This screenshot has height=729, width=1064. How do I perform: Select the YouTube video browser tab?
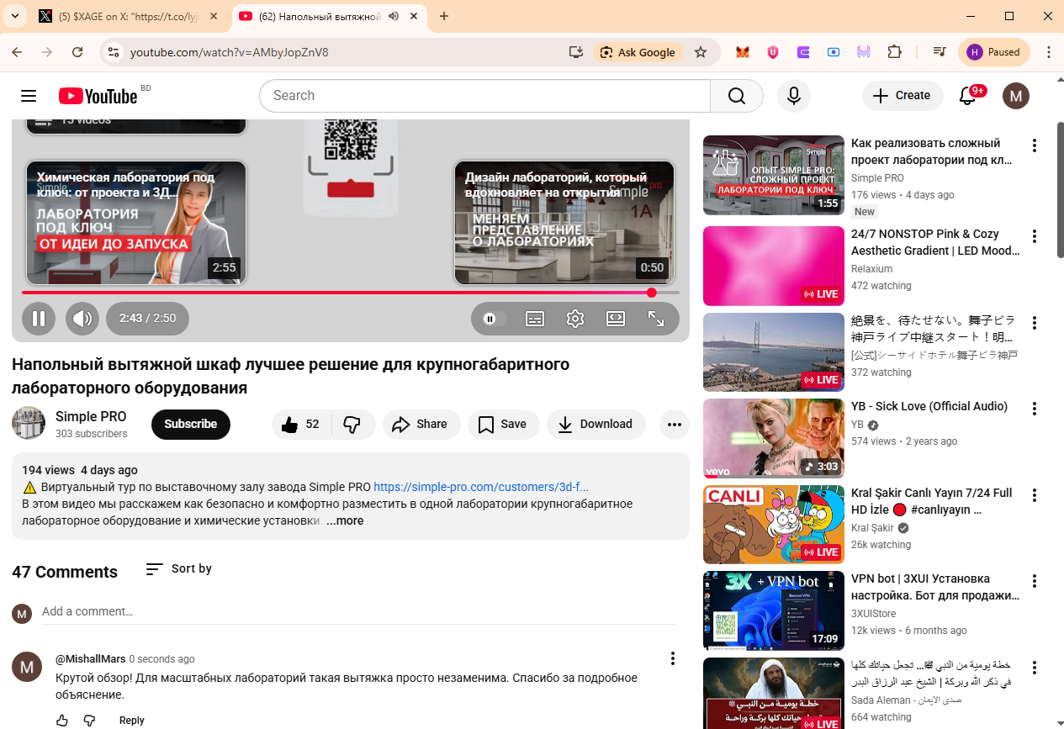320,16
